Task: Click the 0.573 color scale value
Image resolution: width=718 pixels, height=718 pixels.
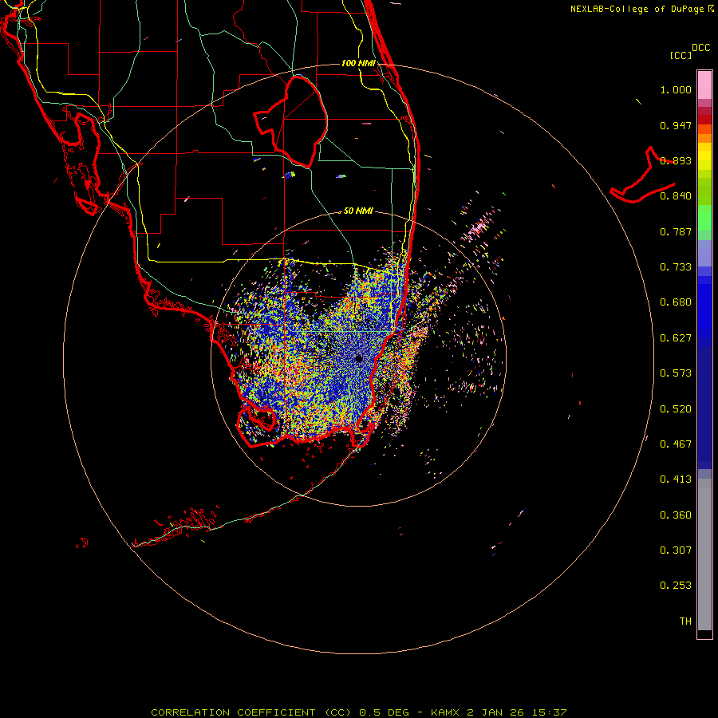Action: [676, 373]
